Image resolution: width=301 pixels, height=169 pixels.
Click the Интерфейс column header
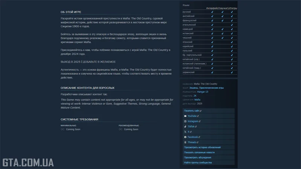212,8
